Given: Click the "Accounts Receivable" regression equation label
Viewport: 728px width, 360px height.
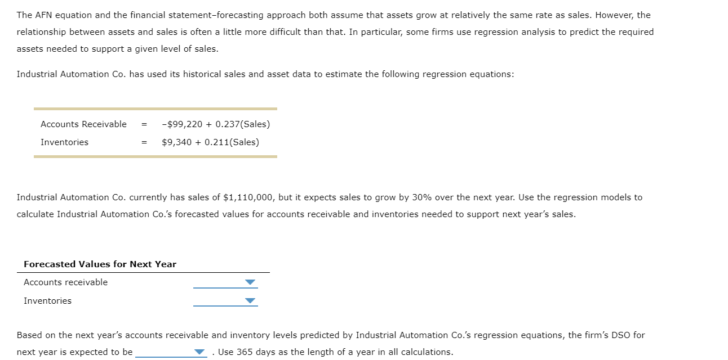Looking at the screenshot, I should coord(83,124).
